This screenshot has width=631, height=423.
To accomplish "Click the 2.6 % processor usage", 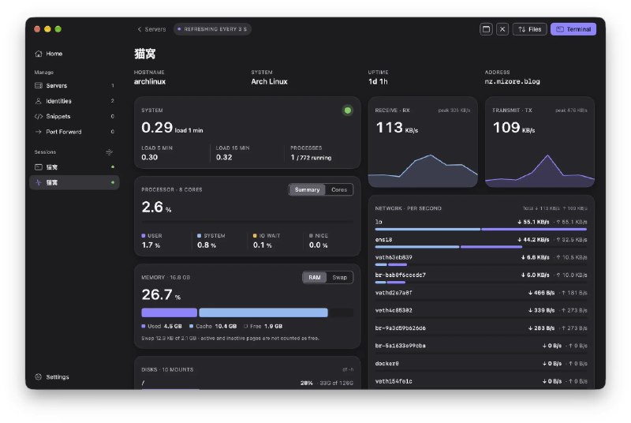I will pos(156,208).
